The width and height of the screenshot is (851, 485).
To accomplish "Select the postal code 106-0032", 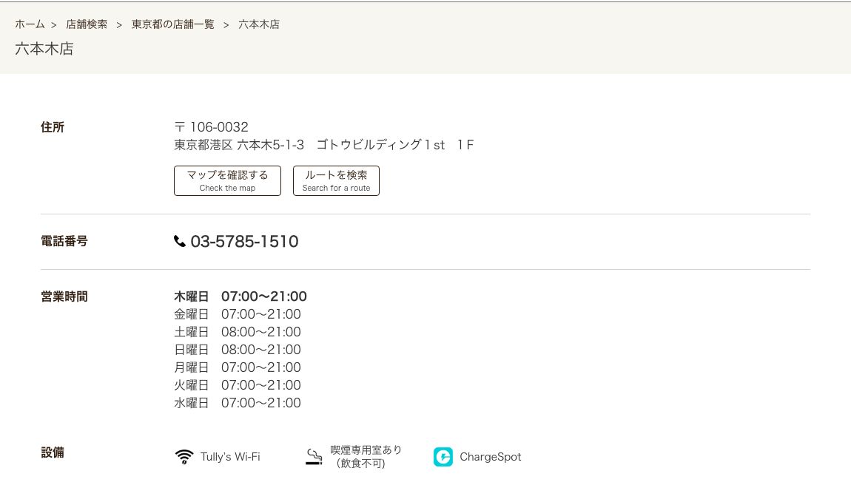I will pos(219,127).
